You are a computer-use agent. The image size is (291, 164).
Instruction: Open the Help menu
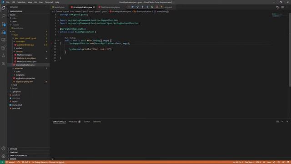pos(57,2)
